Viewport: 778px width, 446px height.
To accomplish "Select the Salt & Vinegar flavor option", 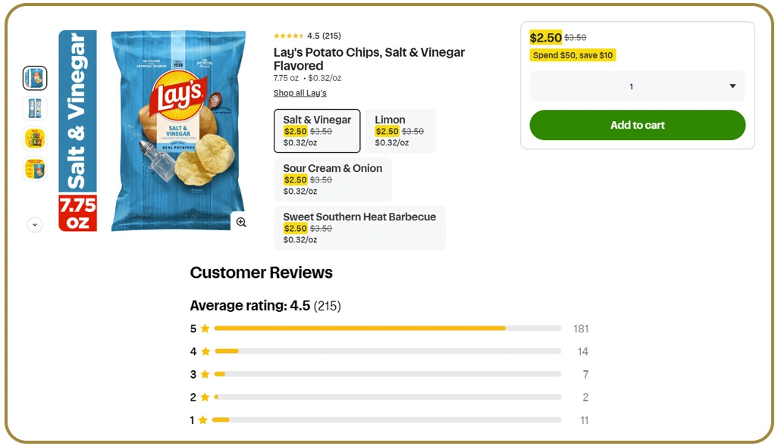I will (x=317, y=131).
